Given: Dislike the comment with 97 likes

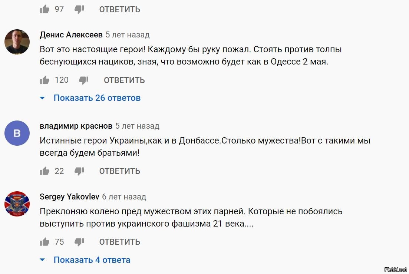Looking at the screenshot, I should tap(79, 10).
